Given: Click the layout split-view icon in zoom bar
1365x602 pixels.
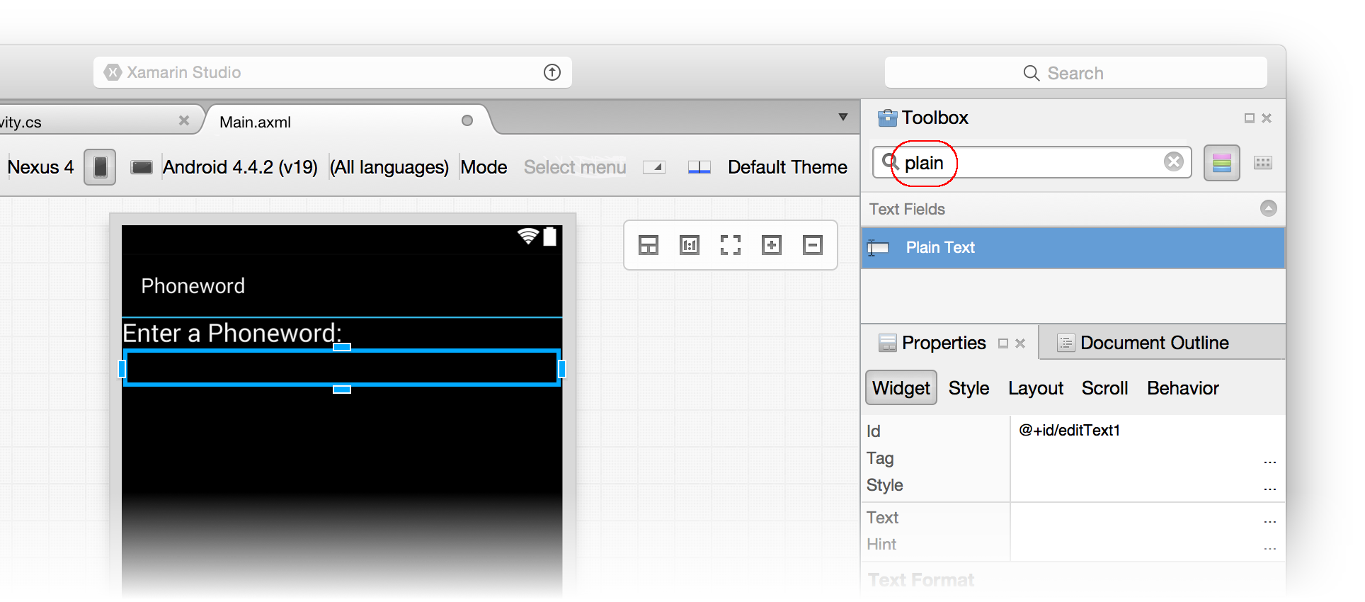Looking at the screenshot, I should coord(648,245).
